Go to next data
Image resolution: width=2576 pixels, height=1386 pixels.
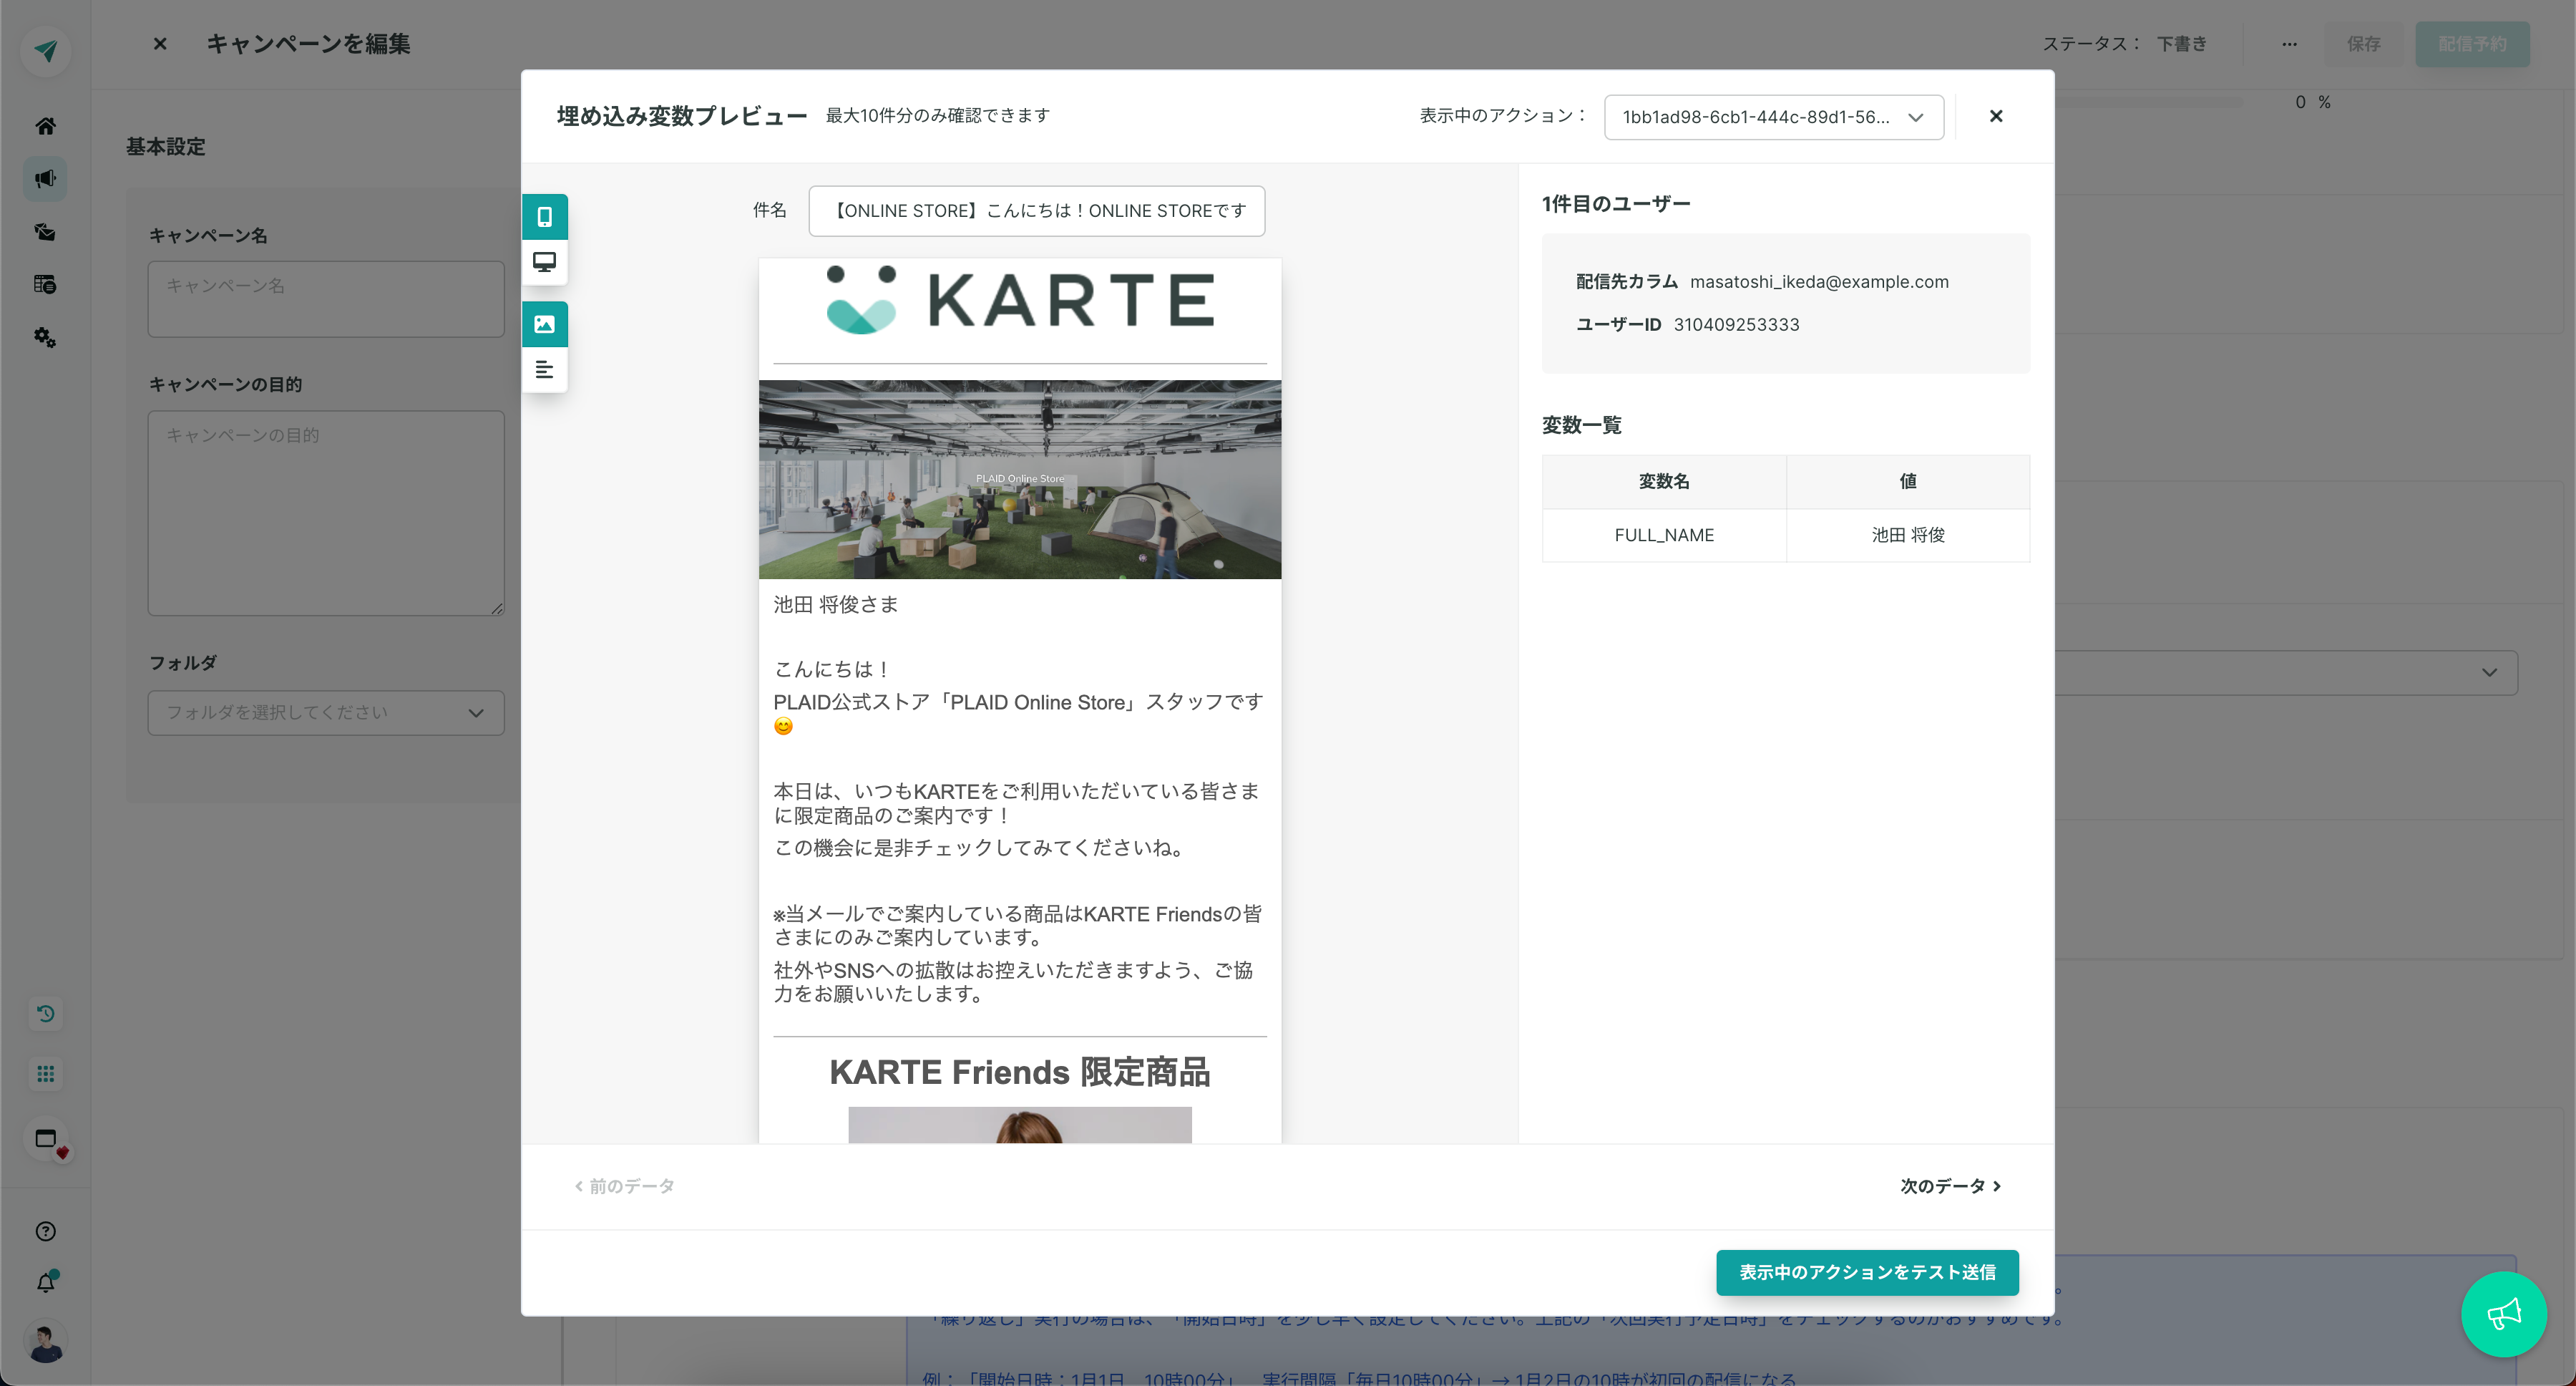1950,1186
